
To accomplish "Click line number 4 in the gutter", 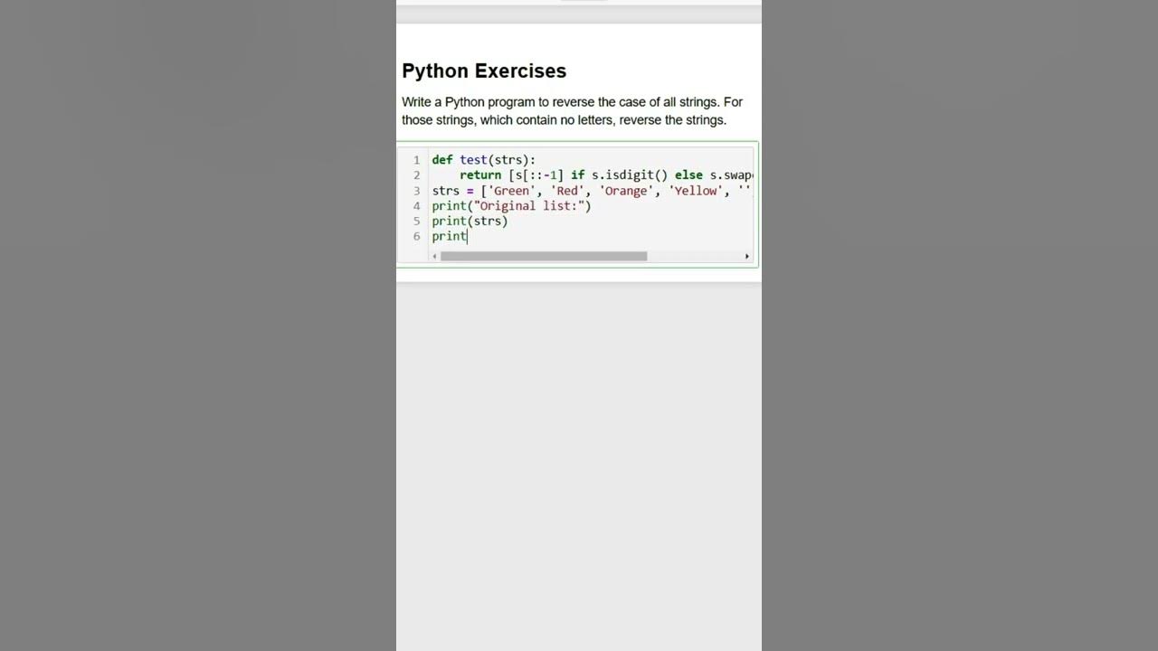I will pyautogui.click(x=416, y=206).
